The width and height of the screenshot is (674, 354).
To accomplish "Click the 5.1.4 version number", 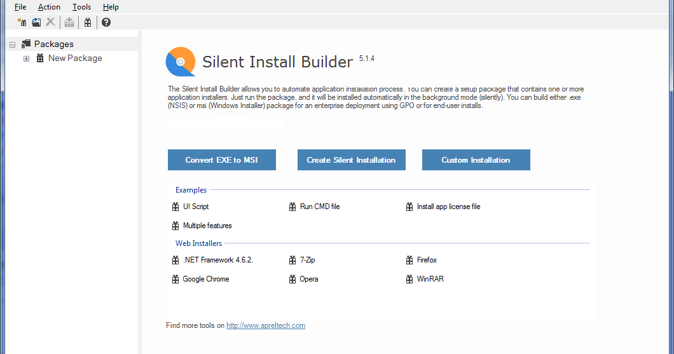I will pyautogui.click(x=367, y=58).
